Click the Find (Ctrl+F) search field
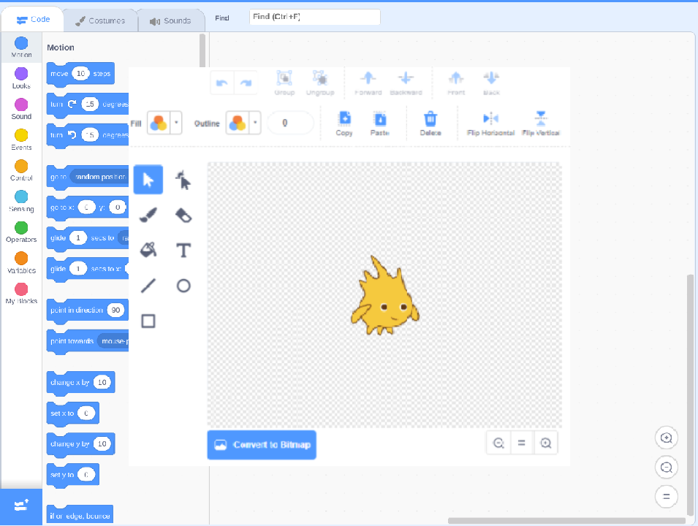This screenshot has width=698, height=526. (x=315, y=17)
